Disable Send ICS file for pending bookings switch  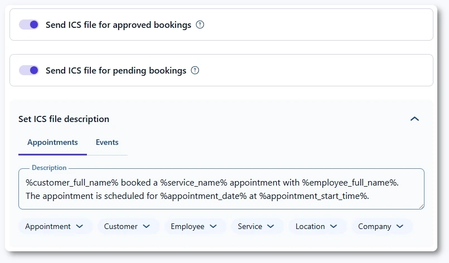[x=29, y=70]
